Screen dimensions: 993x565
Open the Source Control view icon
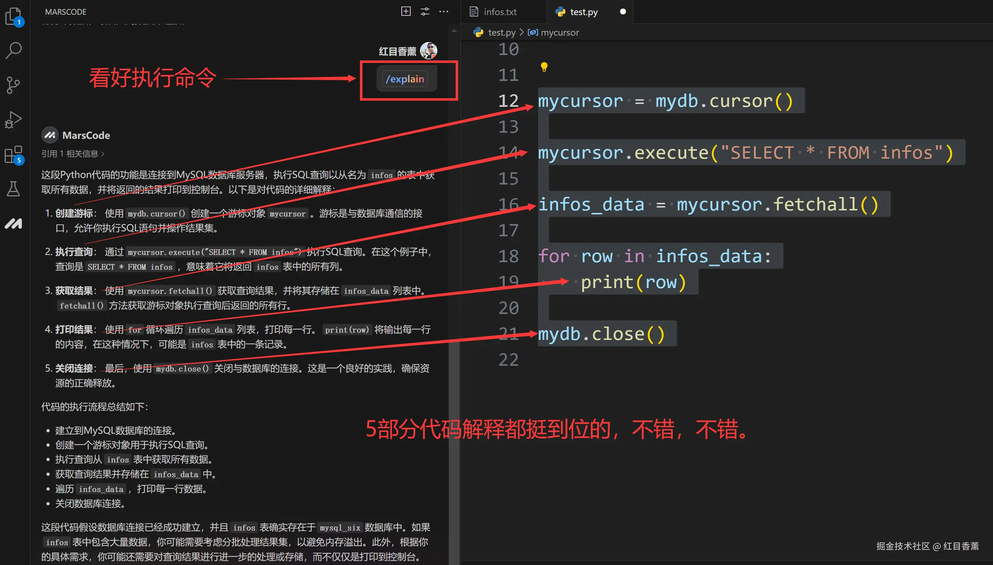click(14, 85)
